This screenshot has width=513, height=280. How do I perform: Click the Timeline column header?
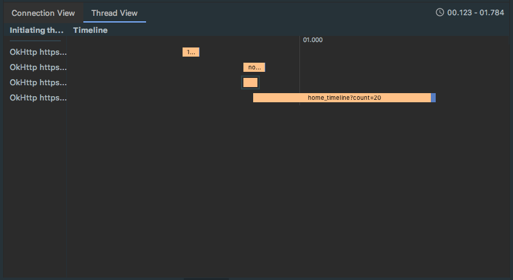coord(90,30)
